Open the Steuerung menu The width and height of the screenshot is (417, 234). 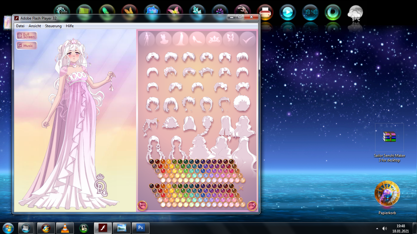[53, 26]
